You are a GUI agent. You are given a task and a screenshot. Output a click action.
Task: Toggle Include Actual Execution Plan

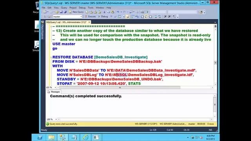click(x=133, y=16)
